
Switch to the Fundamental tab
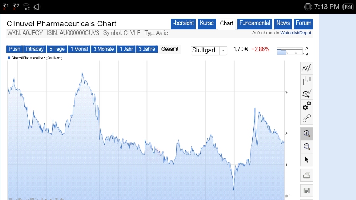(x=255, y=23)
